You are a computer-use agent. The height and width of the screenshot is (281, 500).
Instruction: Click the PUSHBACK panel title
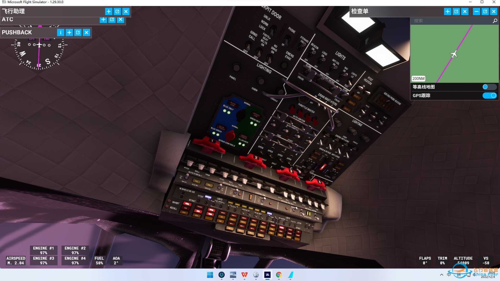17,33
